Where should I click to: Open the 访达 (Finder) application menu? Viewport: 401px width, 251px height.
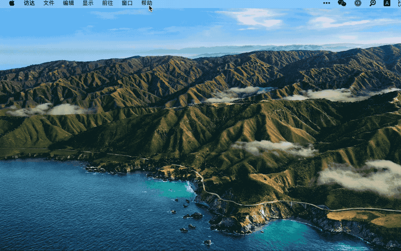tap(29, 3)
